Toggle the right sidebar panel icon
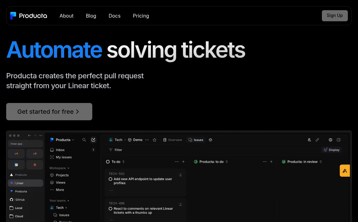 coord(339,140)
